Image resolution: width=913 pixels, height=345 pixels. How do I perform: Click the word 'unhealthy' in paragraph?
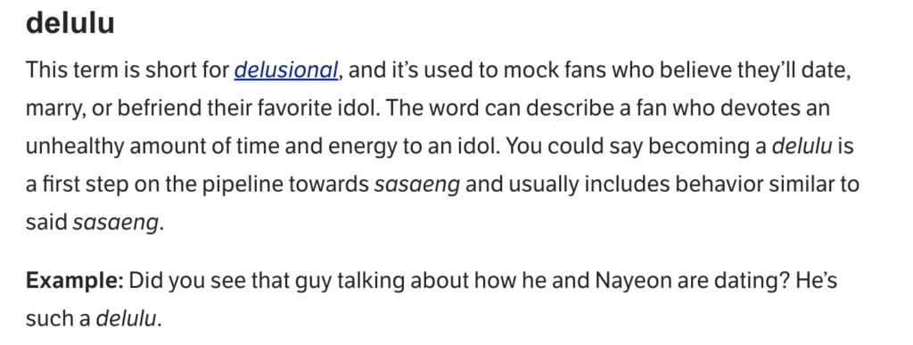tap(75, 146)
